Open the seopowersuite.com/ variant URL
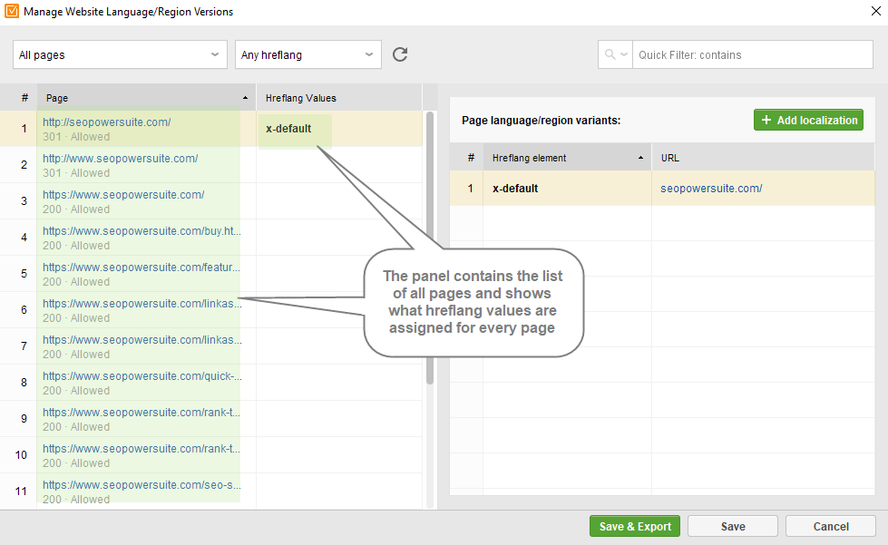 tap(711, 189)
